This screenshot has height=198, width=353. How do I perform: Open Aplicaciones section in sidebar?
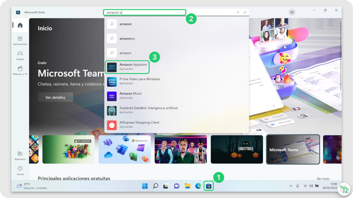20,40
